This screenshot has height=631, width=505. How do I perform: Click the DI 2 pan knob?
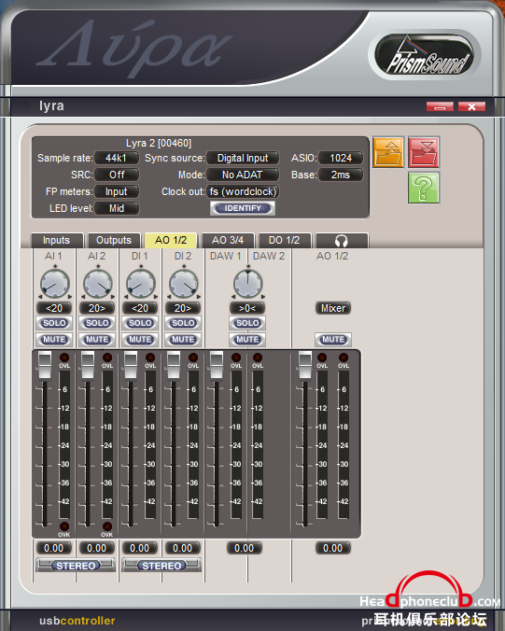point(184,284)
